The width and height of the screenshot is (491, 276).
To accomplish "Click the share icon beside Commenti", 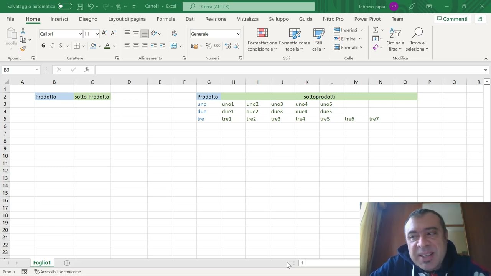I will tap(480, 19).
